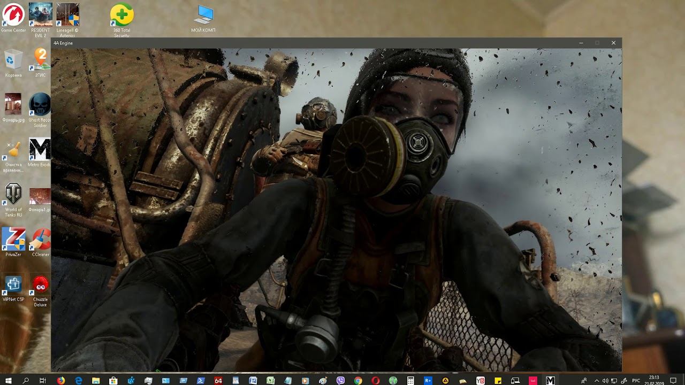The height and width of the screenshot is (385, 685).
Task: Open PrivaZer desktop shortcut
Action: pos(13,242)
